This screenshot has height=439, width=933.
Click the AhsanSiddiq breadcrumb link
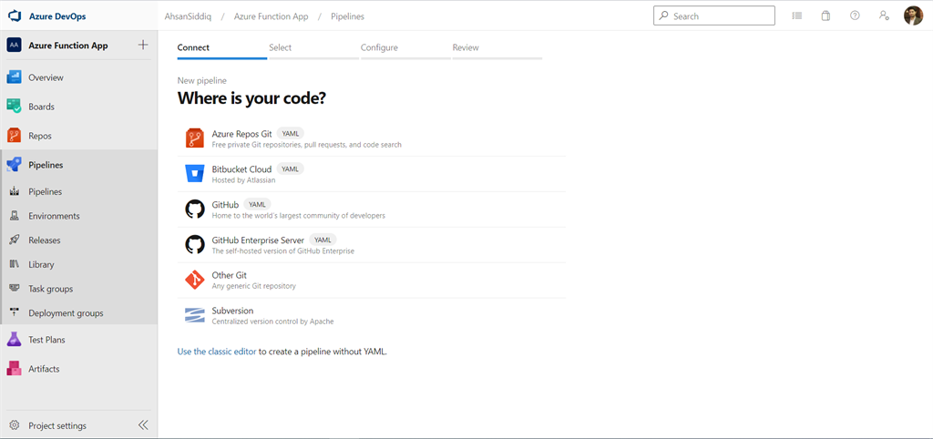click(187, 16)
